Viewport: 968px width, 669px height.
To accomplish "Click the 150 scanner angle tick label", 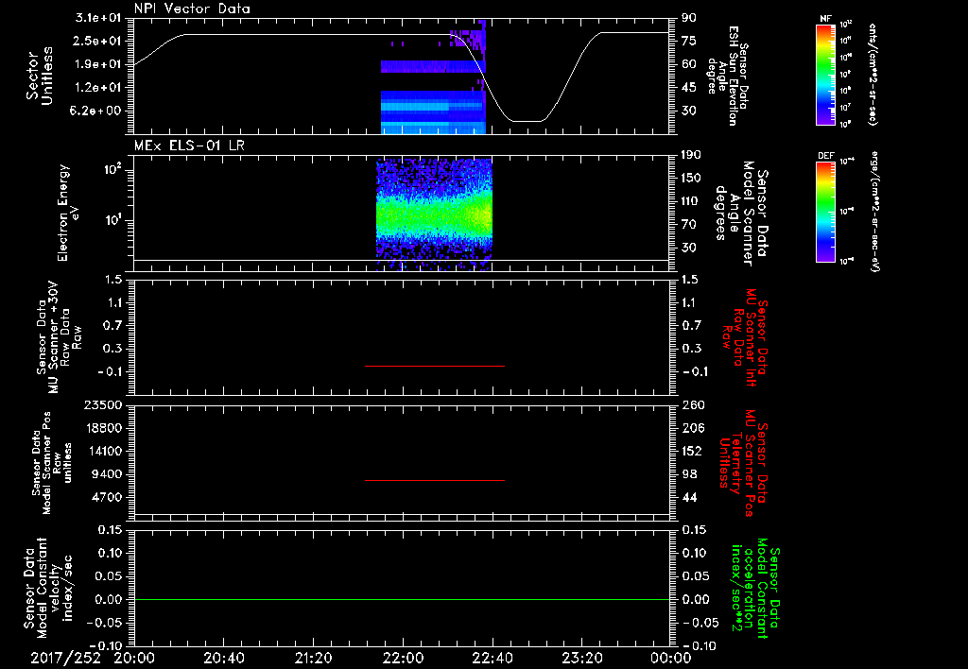I will (691, 178).
